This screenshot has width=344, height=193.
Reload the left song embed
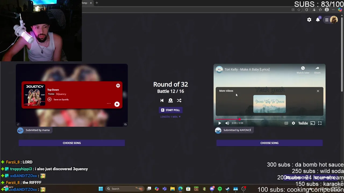pos(18,124)
